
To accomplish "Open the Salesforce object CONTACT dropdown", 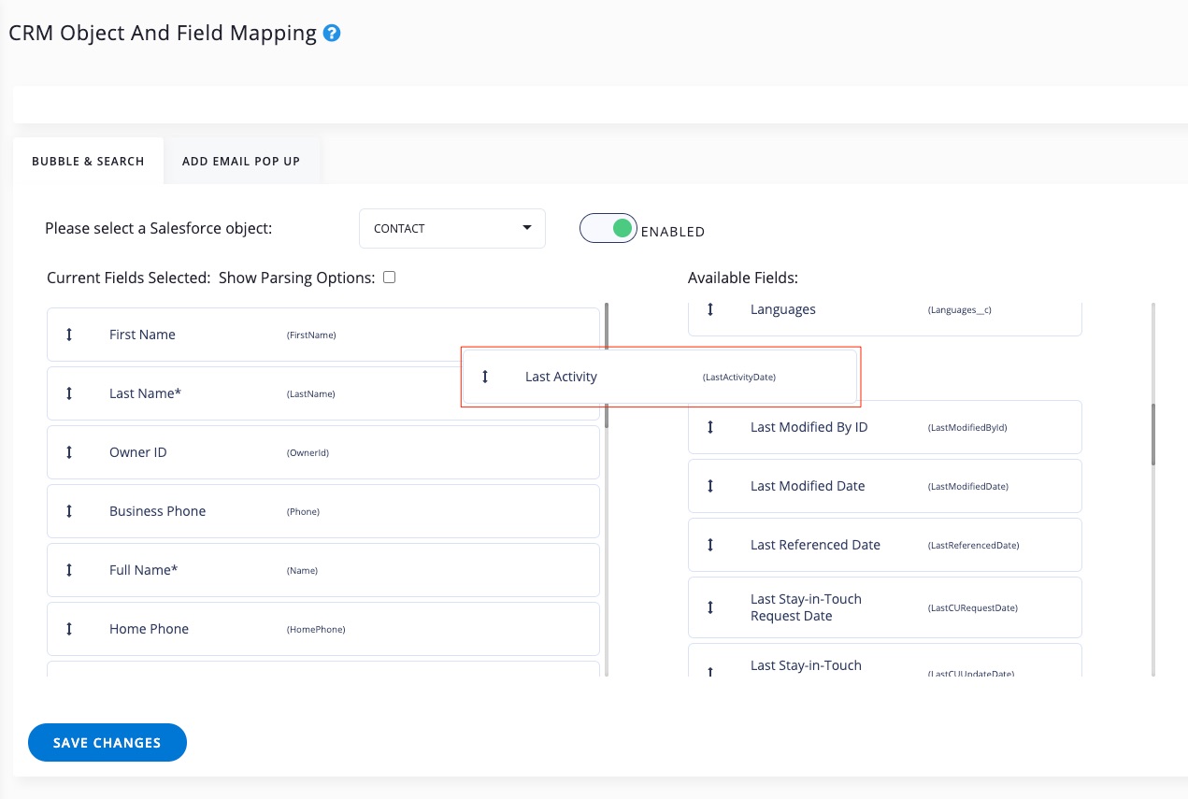I will [x=451, y=228].
